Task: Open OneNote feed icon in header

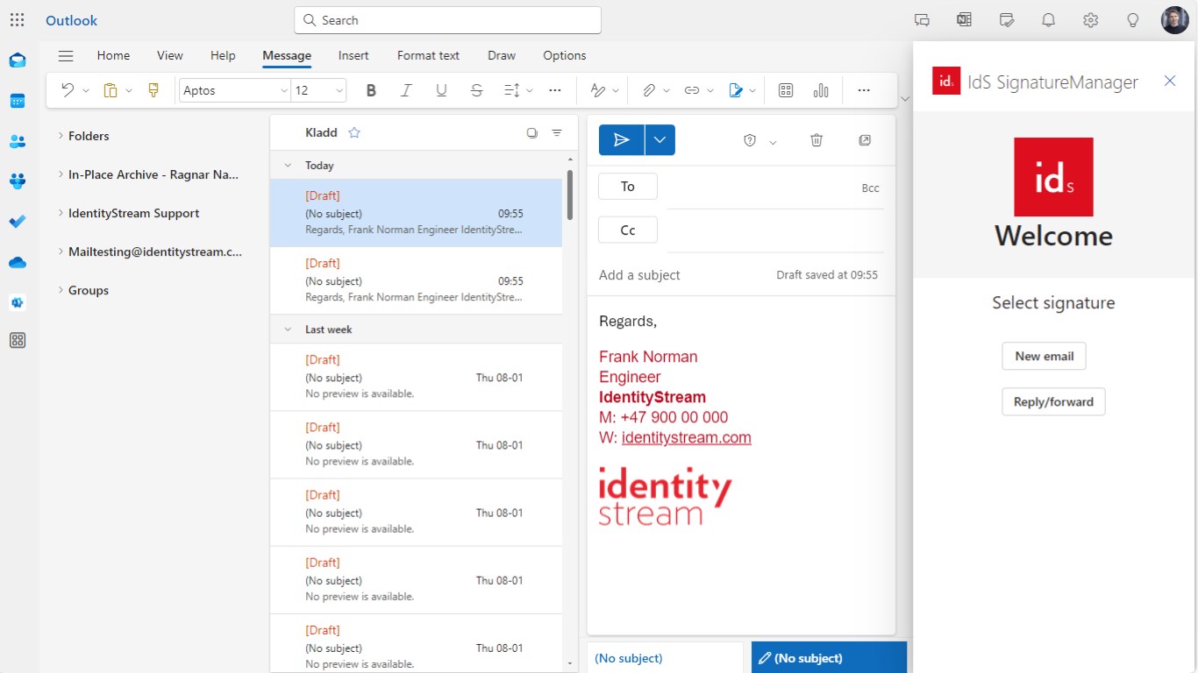Action: tap(964, 20)
